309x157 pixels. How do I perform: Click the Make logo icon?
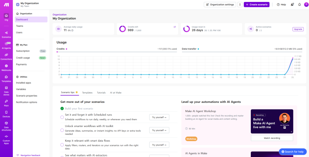pyautogui.click(x=6, y=4)
